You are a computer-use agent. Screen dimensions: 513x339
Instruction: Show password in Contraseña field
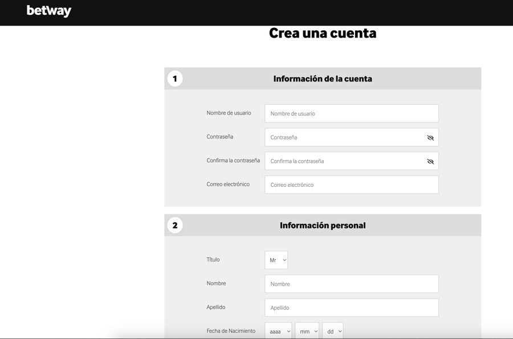pos(430,138)
